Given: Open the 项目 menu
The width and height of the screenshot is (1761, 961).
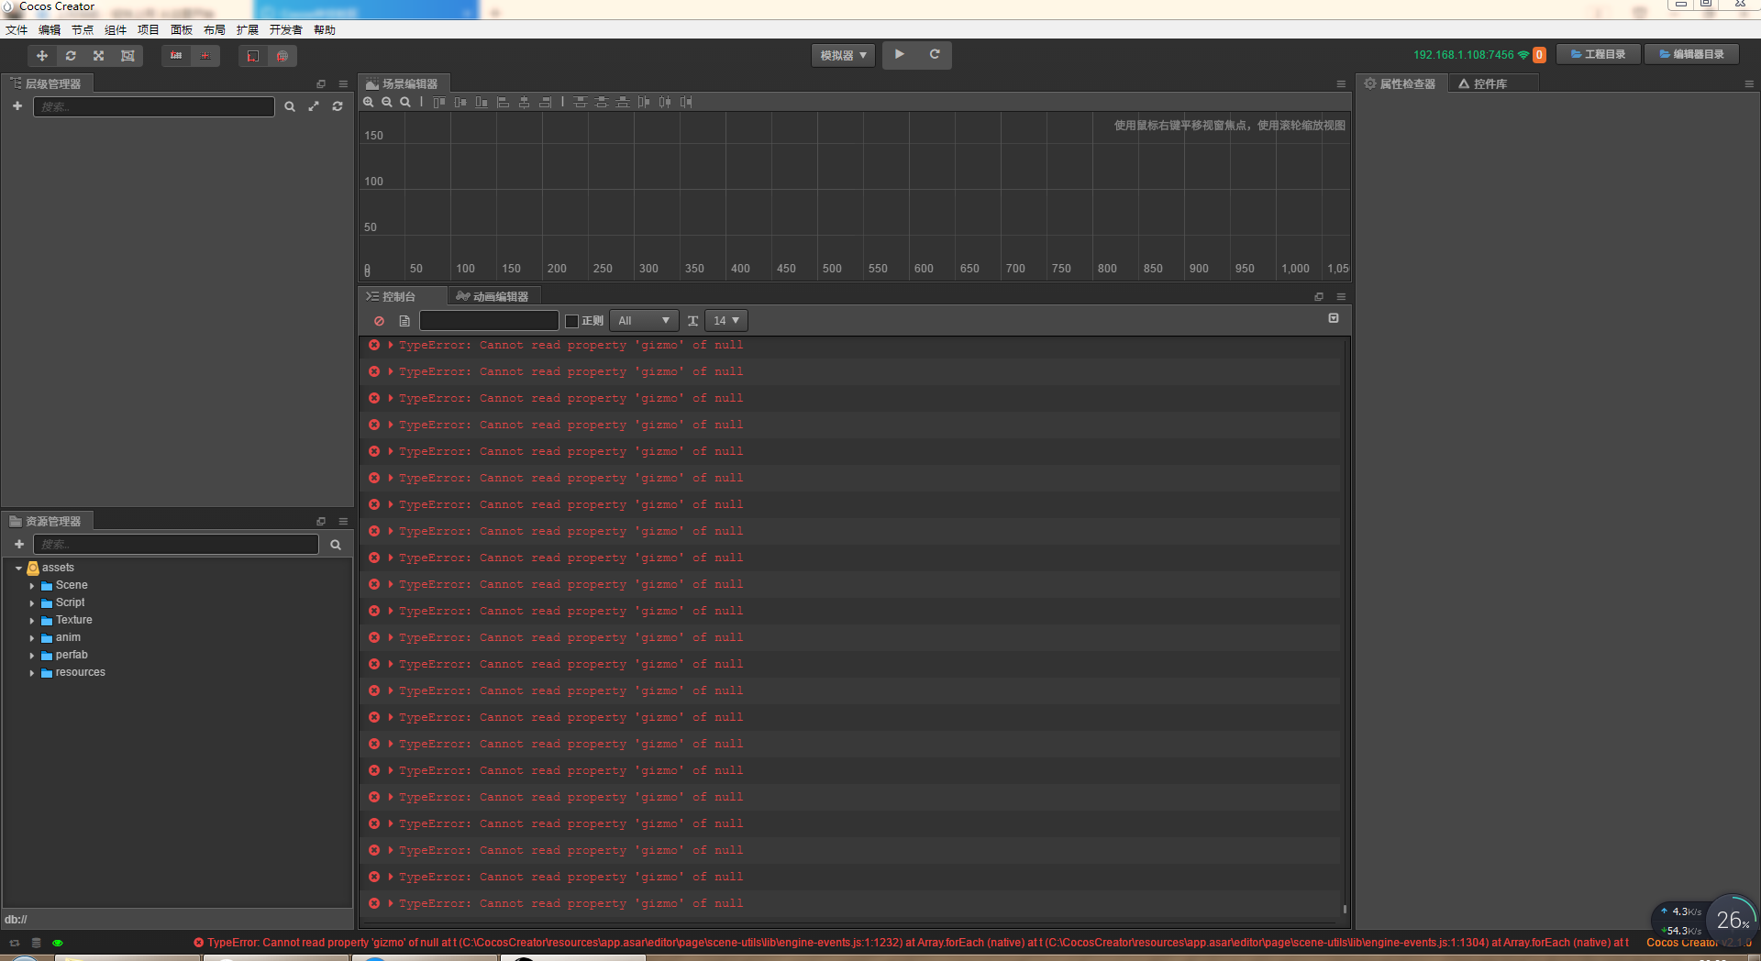Looking at the screenshot, I should (x=149, y=30).
